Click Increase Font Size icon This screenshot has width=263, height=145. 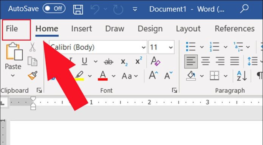click(153, 75)
